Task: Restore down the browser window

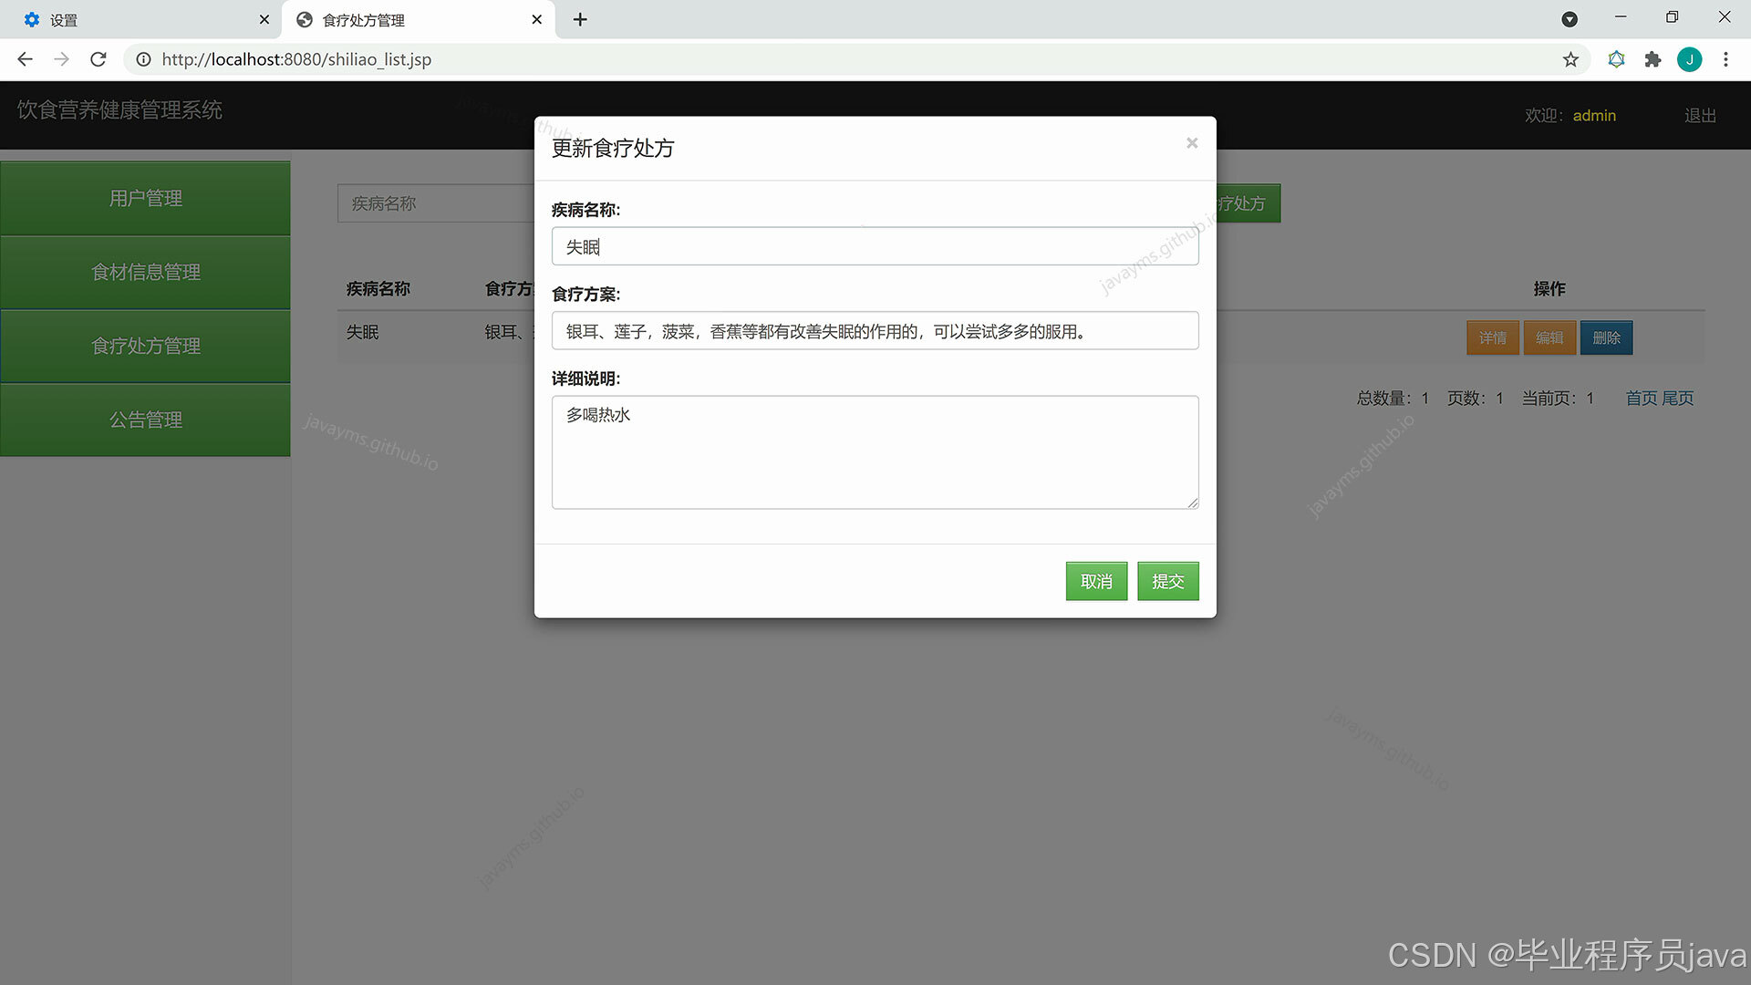Action: (x=1672, y=17)
